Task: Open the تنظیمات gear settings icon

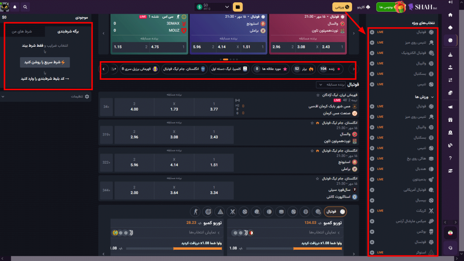Action: [87, 97]
